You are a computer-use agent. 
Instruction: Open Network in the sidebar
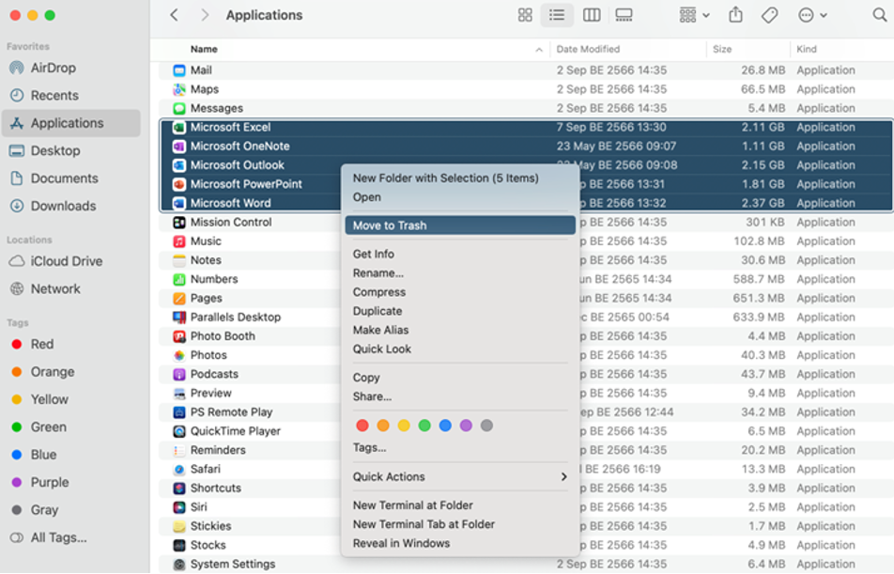pyautogui.click(x=70, y=288)
